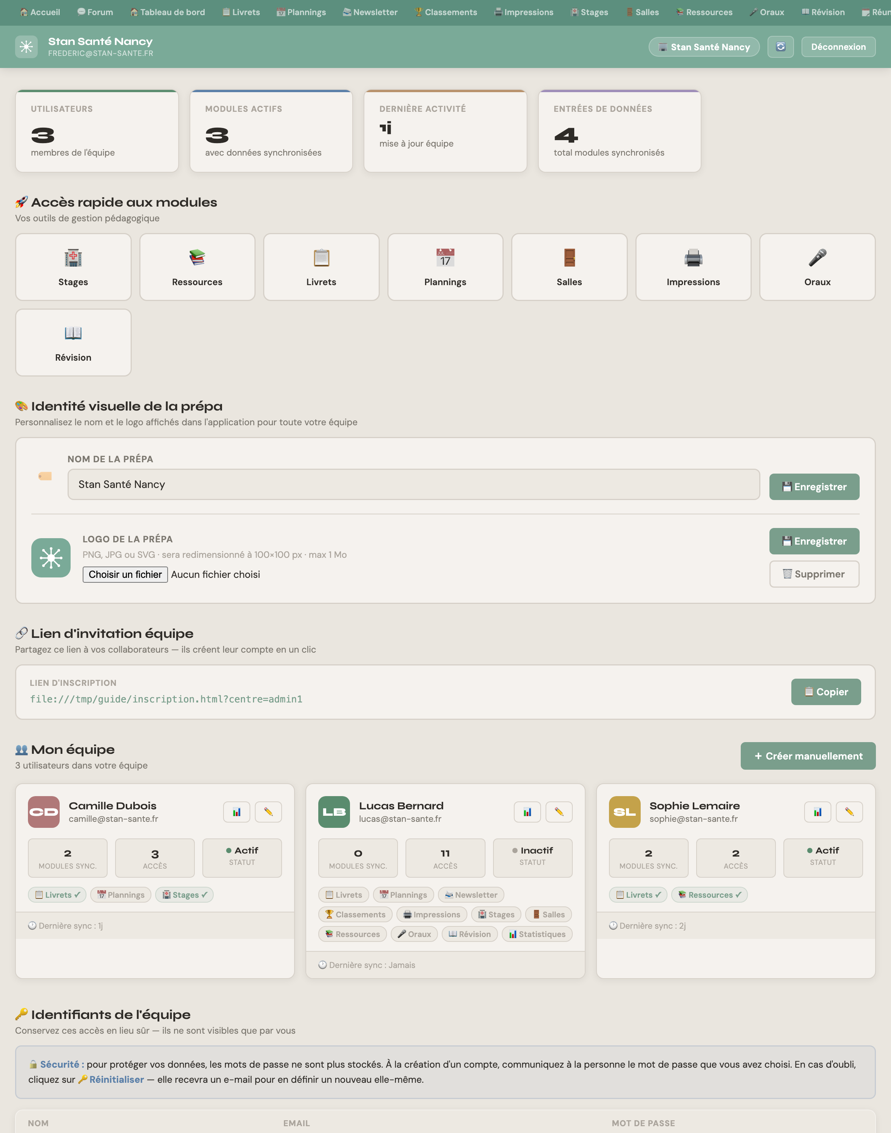Open Tableau de bord nav item
891x1133 pixels.
pos(168,12)
